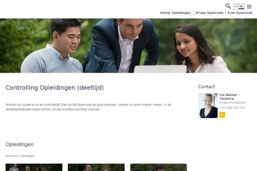Open the second opleiding card thumbnail
257x171 pixels.
[x=96, y=167]
